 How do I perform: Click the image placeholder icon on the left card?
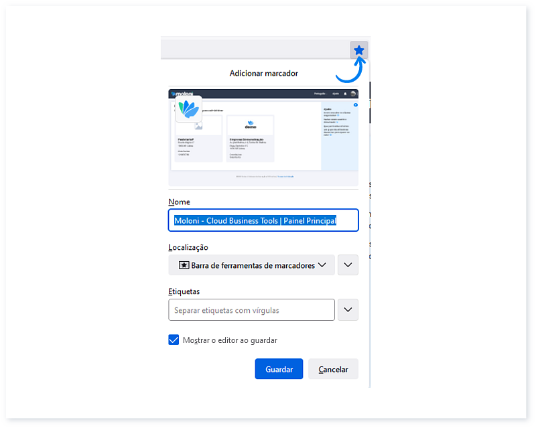pos(198,125)
